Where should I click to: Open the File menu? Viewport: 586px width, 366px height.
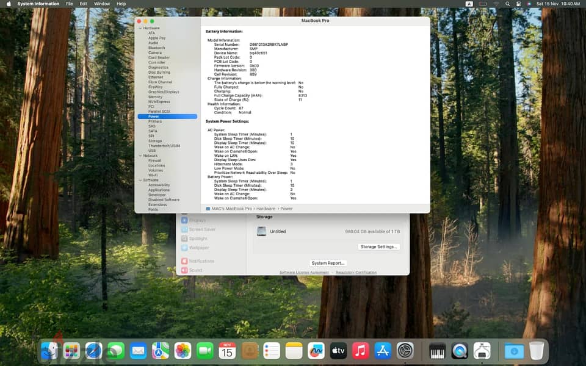(x=70, y=4)
